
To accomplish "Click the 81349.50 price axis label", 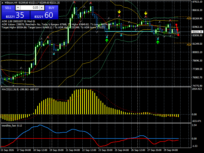I will click(197, 44).
